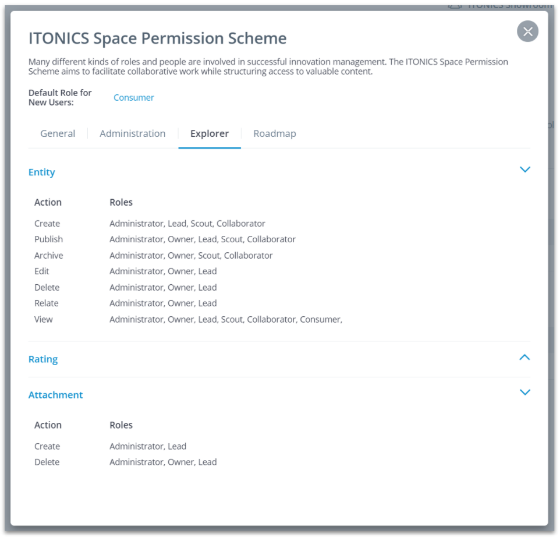Close the Space Permission Scheme dialog

[527, 31]
